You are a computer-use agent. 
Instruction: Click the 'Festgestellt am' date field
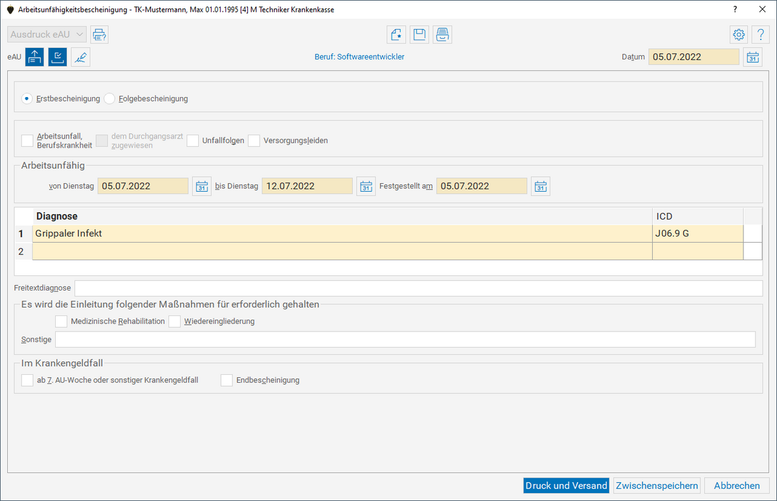(482, 186)
